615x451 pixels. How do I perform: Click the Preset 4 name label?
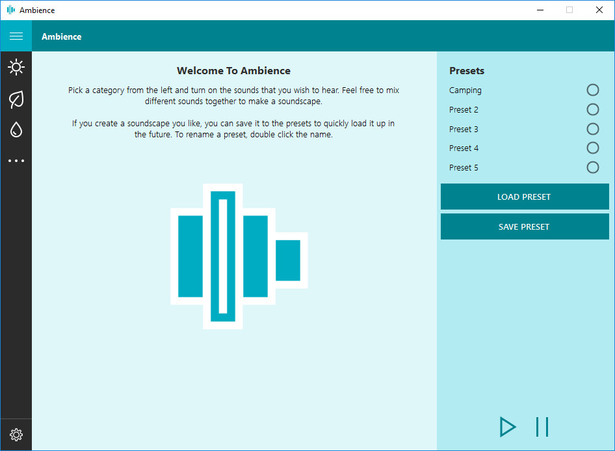coord(464,148)
